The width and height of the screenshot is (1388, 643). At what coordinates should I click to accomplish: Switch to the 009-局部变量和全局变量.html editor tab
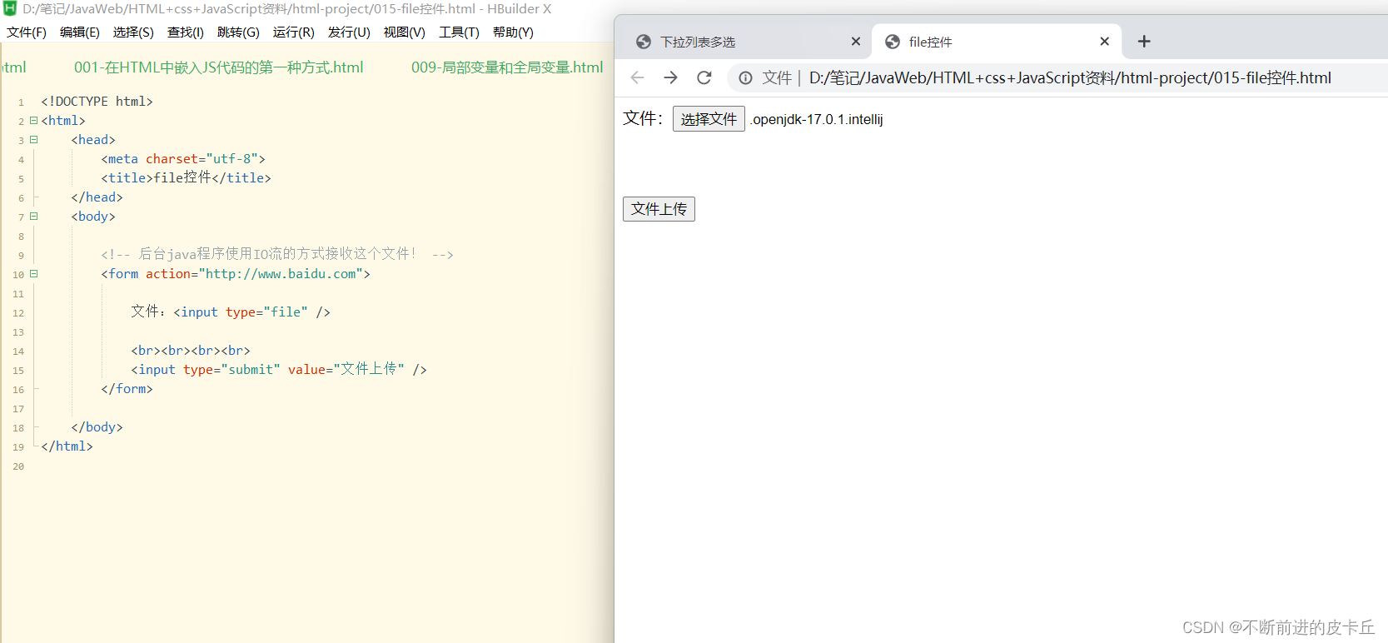pyautogui.click(x=507, y=67)
